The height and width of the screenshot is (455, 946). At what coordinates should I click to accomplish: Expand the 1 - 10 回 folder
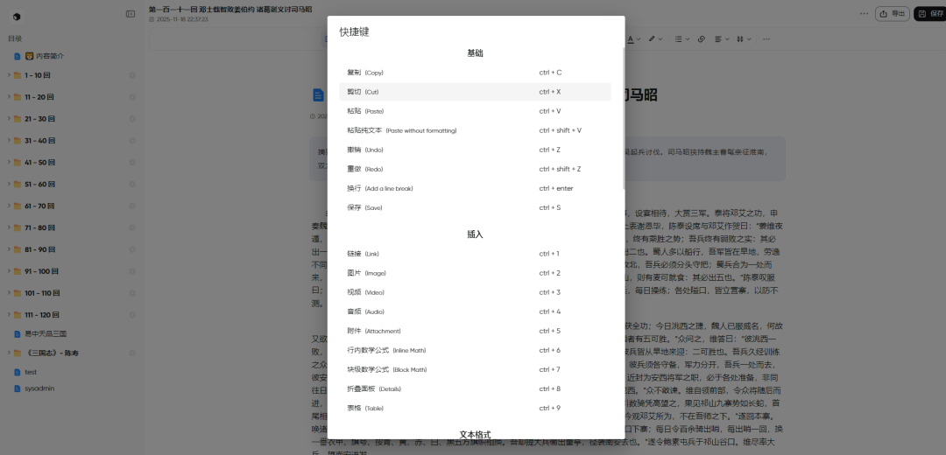9,75
